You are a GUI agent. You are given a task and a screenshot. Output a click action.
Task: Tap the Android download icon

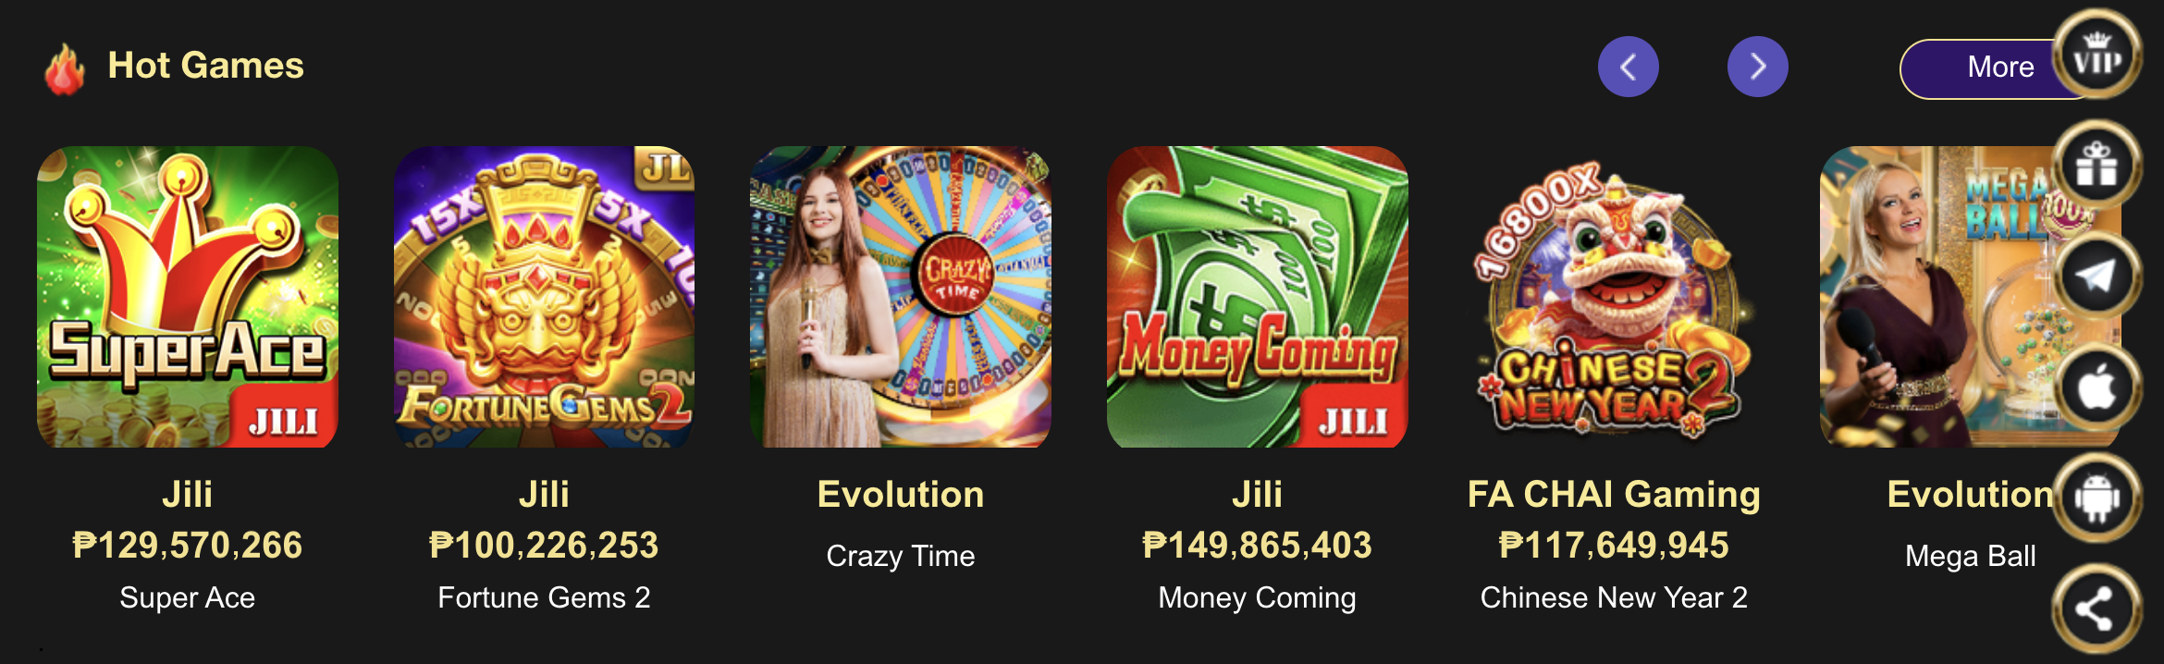[x=2096, y=498]
